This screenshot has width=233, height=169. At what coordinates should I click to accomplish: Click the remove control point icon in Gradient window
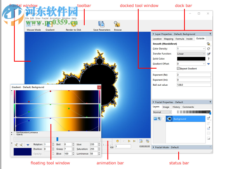click(21, 145)
